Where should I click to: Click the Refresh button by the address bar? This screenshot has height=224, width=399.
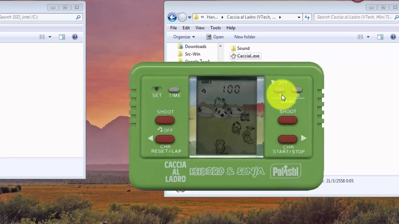(x=307, y=17)
